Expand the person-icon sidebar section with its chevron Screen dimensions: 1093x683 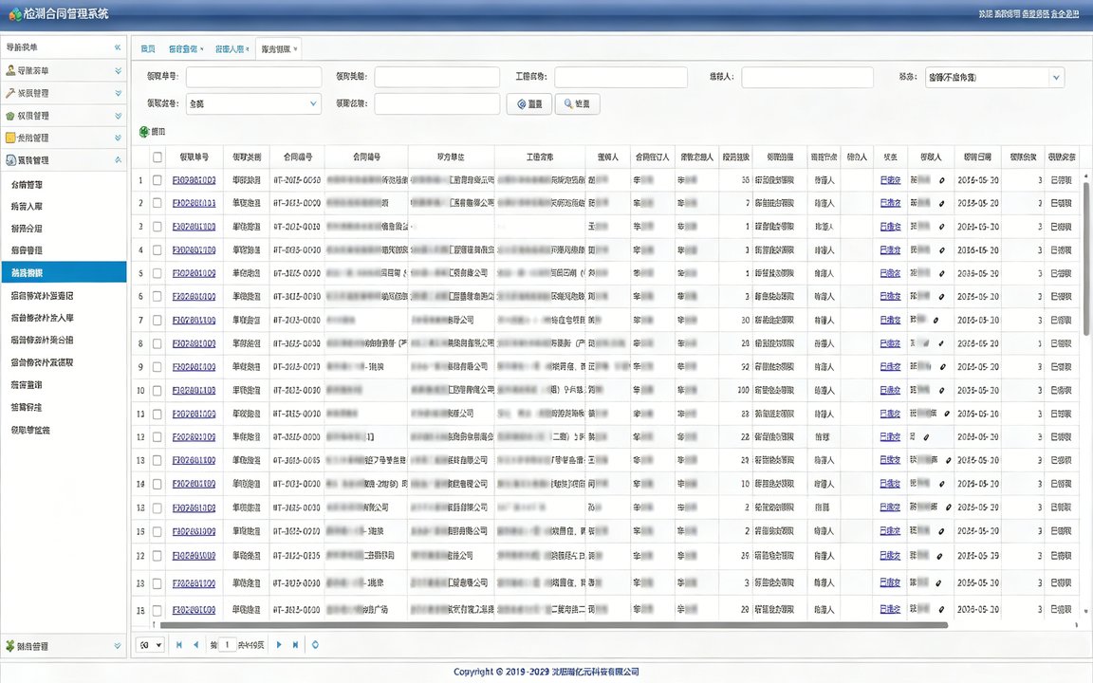(118, 71)
